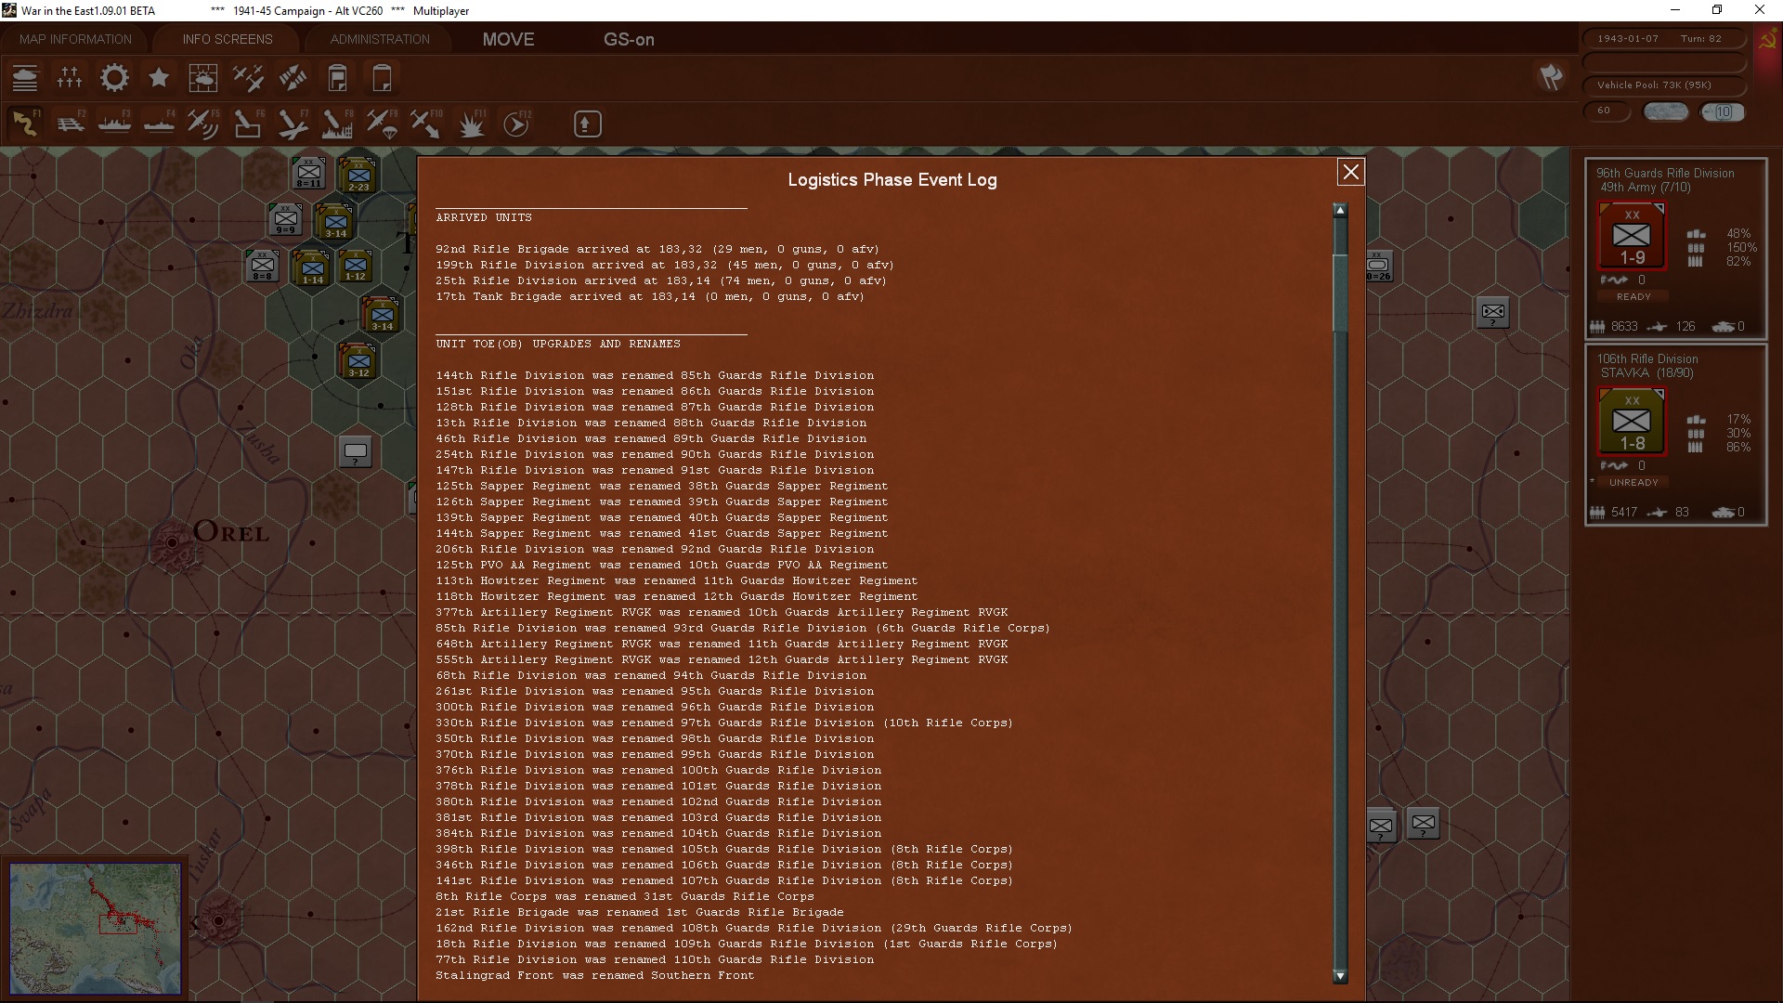1783x1003 pixels.
Task: Open the gear Production icon
Action: click(x=114, y=78)
